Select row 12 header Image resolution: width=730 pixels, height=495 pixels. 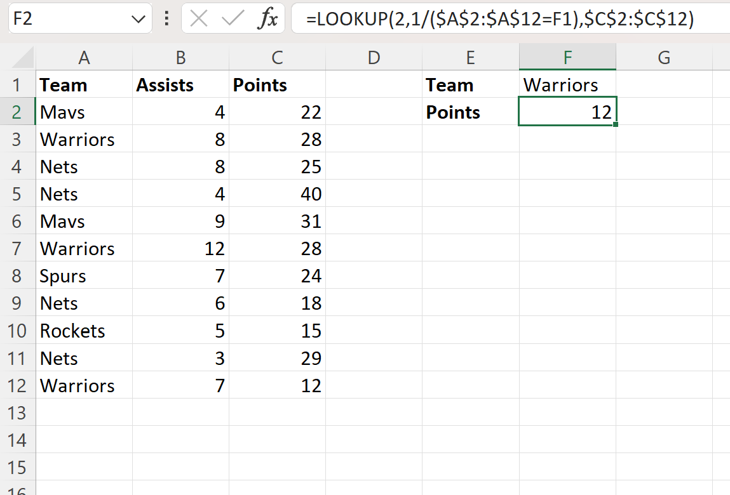(18, 386)
